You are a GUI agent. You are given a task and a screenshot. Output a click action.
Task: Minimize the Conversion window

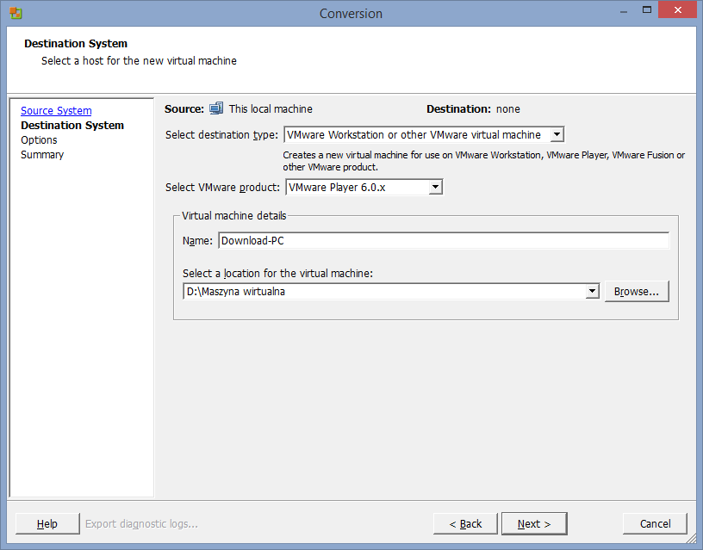(620, 12)
